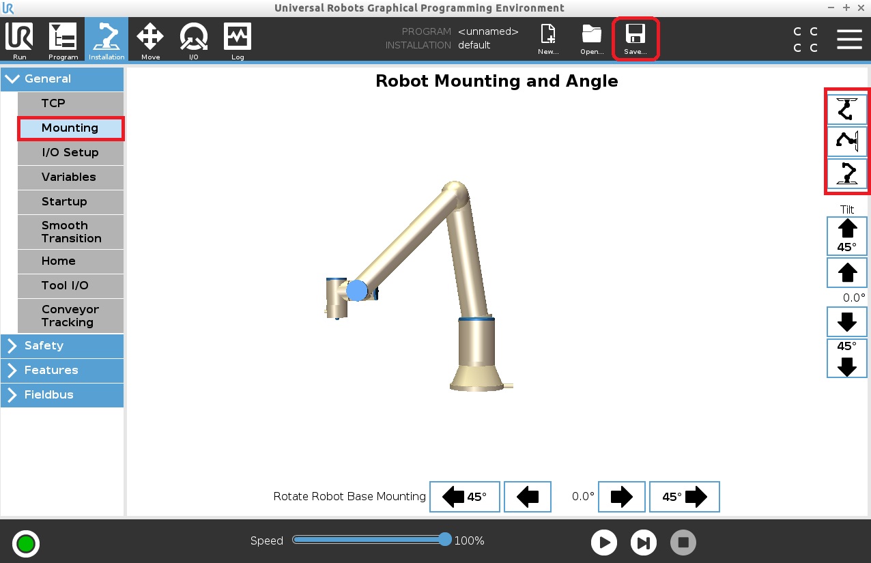871x563 pixels.
Task: Create a new program with New
Action: [548, 40]
